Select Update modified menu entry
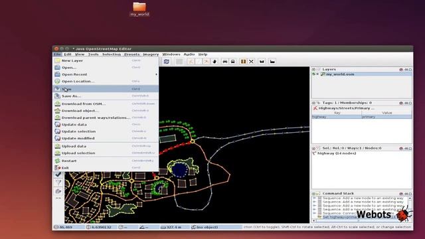This screenshot has height=239, width=425. [x=106, y=138]
